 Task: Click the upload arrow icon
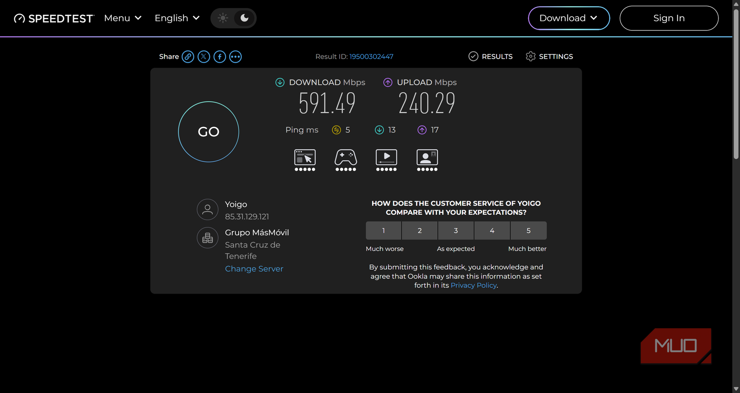(x=388, y=82)
